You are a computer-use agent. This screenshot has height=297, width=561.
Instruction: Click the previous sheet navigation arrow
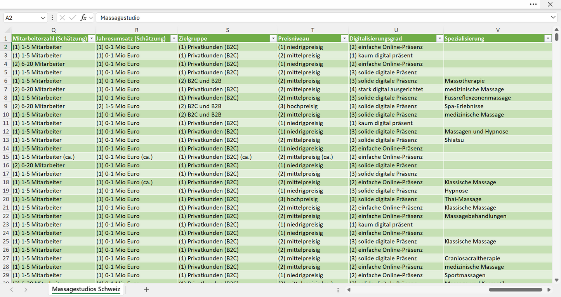click(x=12, y=290)
